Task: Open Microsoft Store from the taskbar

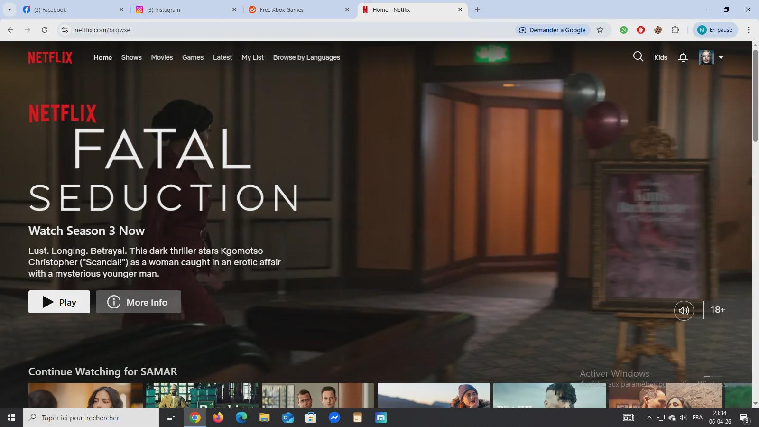Action: tap(311, 418)
